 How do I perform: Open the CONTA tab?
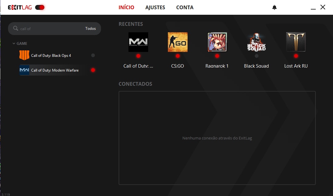[185, 7]
